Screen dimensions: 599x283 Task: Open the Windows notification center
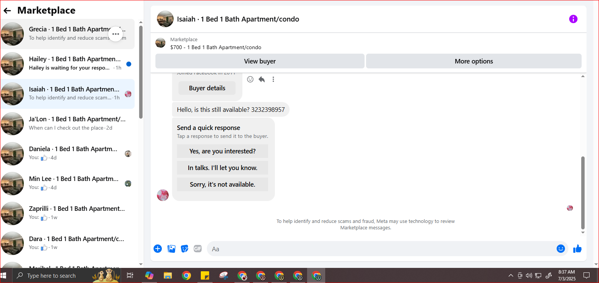[587, 275]
